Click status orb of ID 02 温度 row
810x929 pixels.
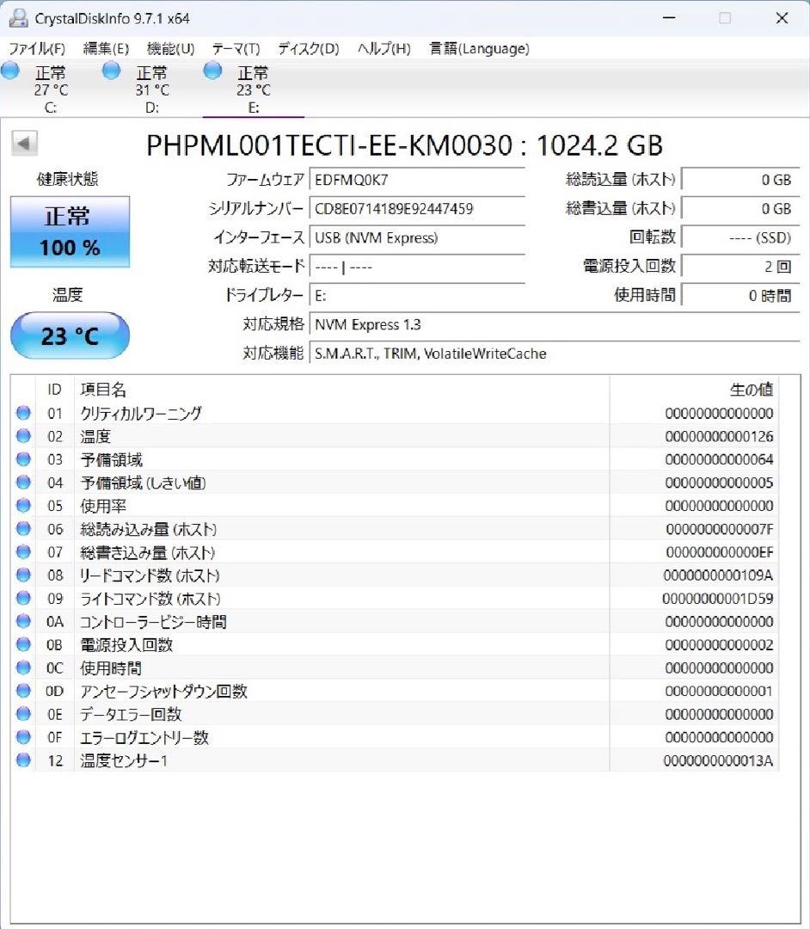pos(24,436)
